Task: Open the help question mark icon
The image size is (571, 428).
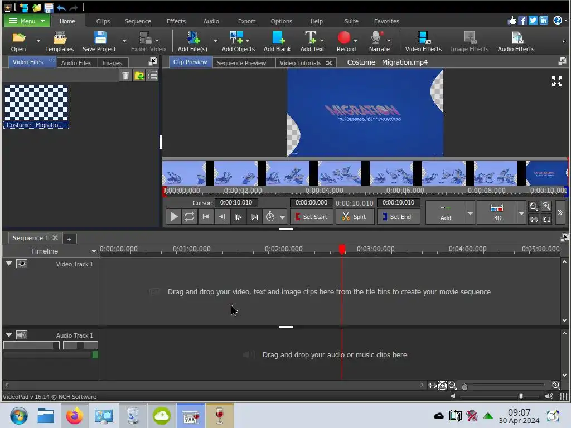Action: [558, 21]
